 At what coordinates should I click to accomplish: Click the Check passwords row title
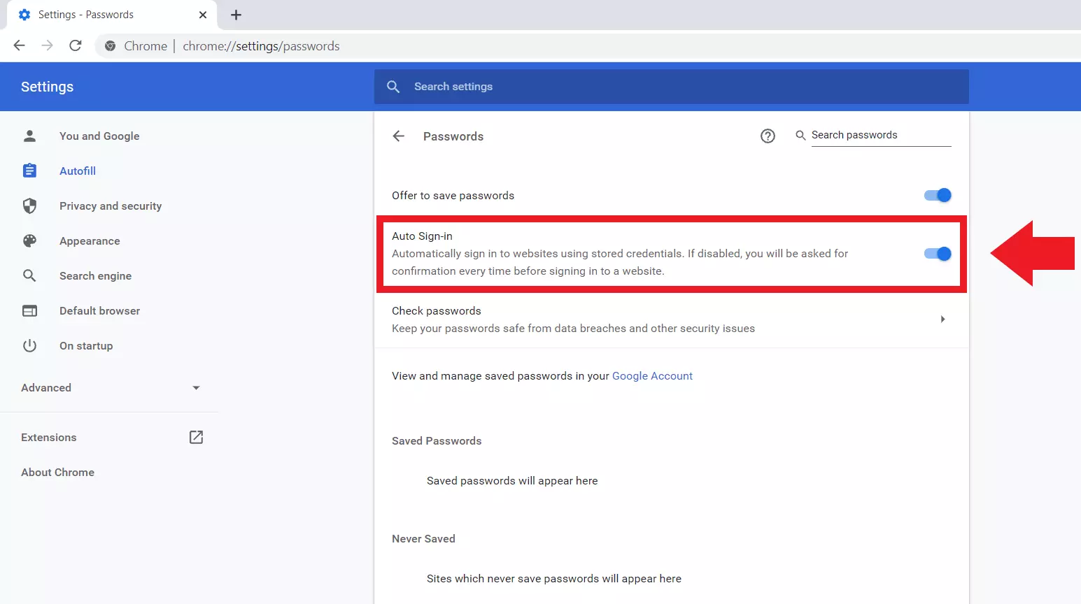437,310
